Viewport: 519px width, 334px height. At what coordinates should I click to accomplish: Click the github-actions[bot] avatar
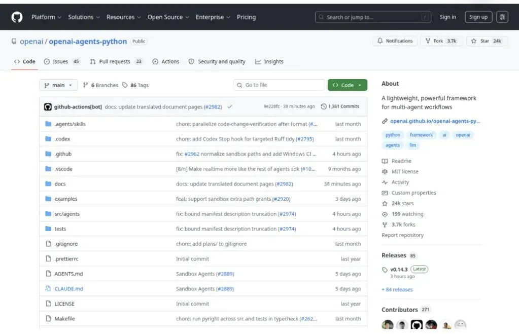point(48,107)
